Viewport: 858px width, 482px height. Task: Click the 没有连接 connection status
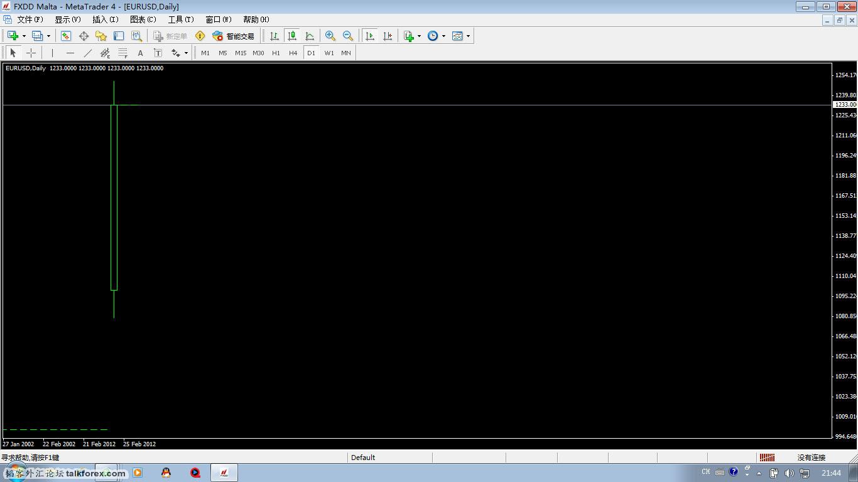pos(812,458)
